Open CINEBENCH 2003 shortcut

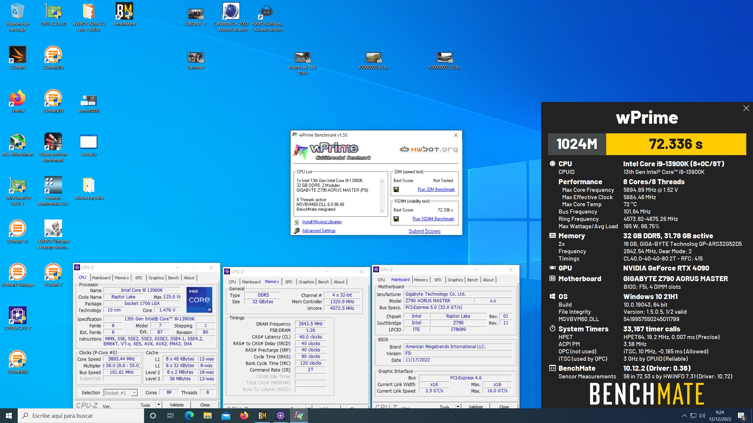click(231, 17)
